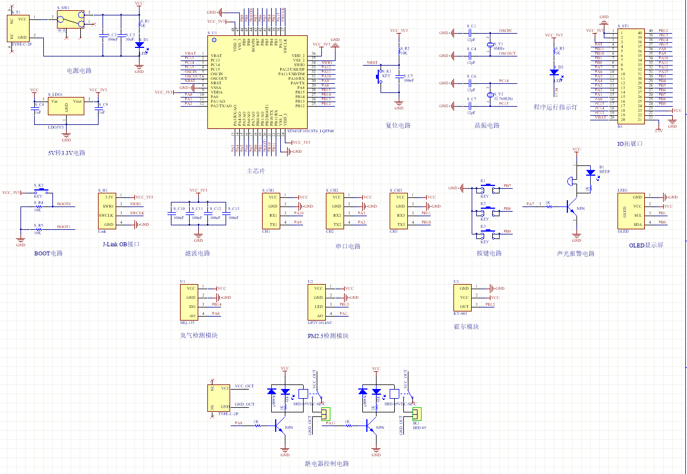Select the BOOT电路 label
The height and width of the screenshot is (474, 687).
48,253
